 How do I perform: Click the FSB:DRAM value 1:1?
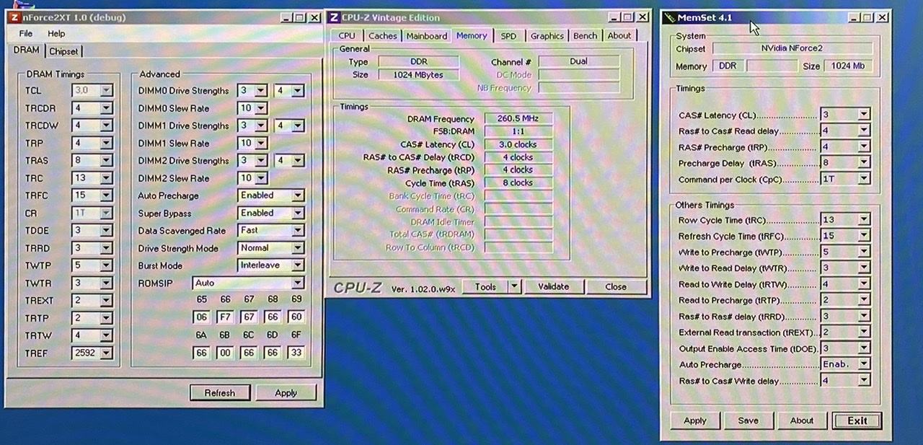518,131
